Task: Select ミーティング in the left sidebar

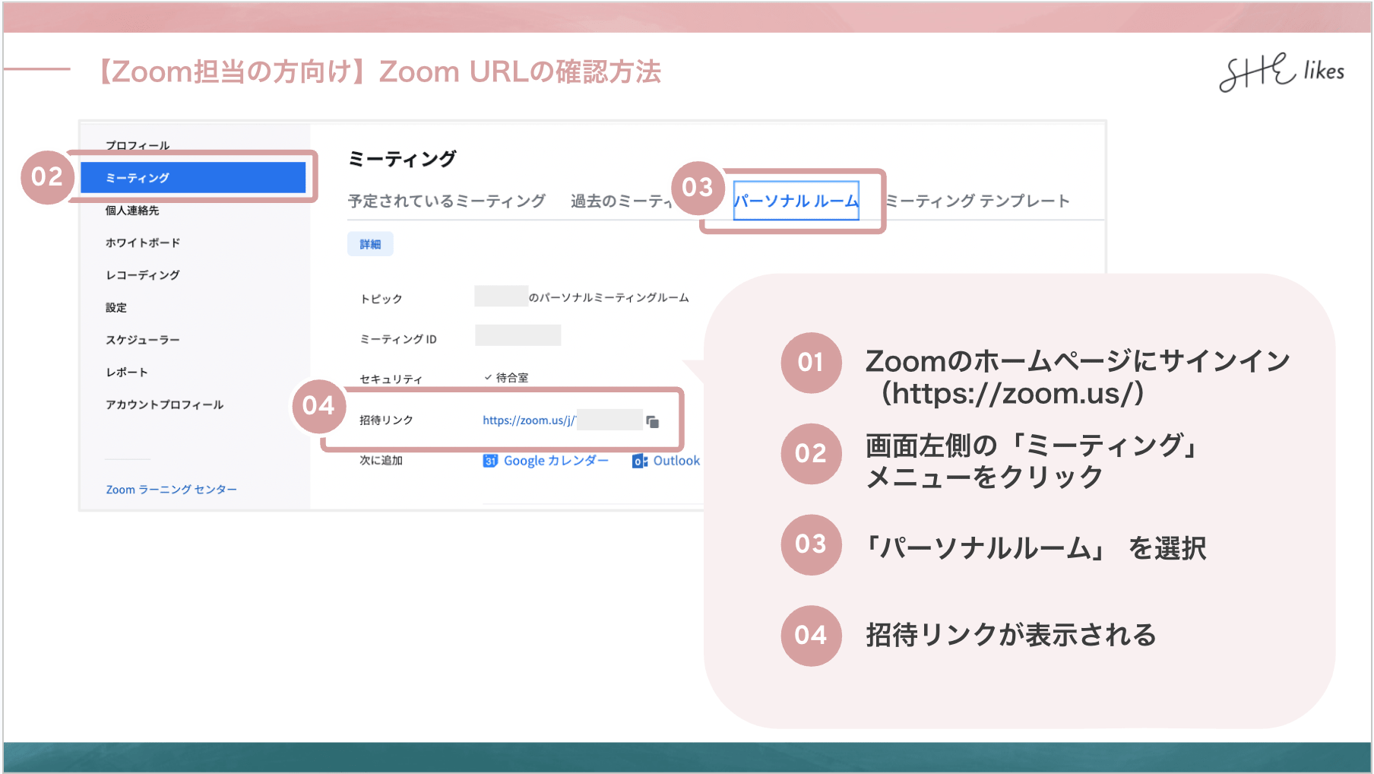Action: 193,178
